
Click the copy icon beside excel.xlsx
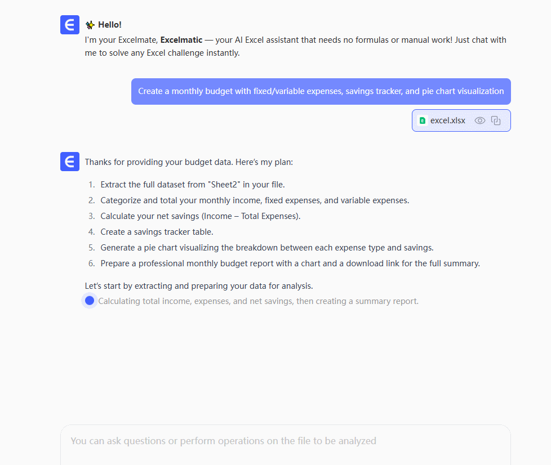point(496,120)
